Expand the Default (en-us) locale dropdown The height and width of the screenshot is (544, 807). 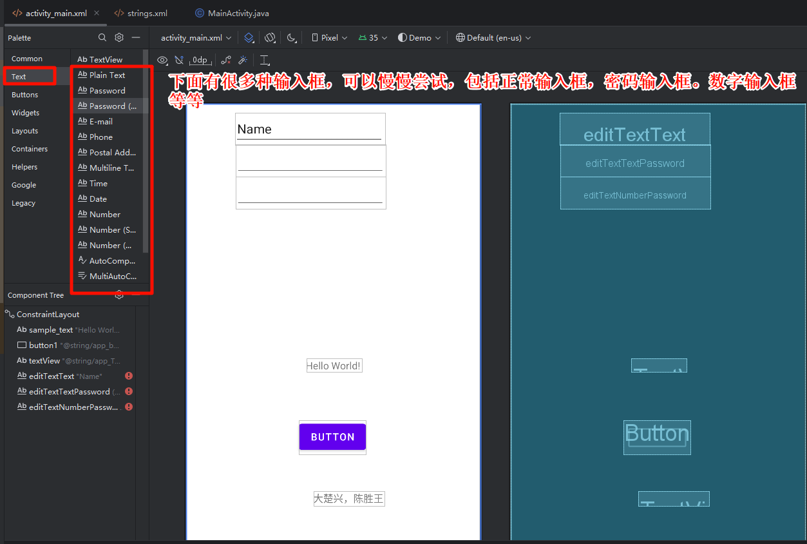pos(493,38)
